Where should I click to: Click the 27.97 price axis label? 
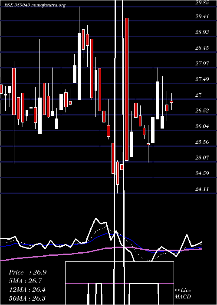pos(202,64)
